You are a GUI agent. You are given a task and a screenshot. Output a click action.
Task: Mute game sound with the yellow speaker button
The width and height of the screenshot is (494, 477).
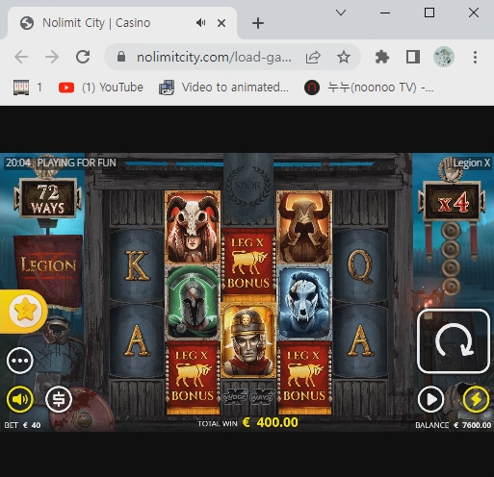pos(20,399)
